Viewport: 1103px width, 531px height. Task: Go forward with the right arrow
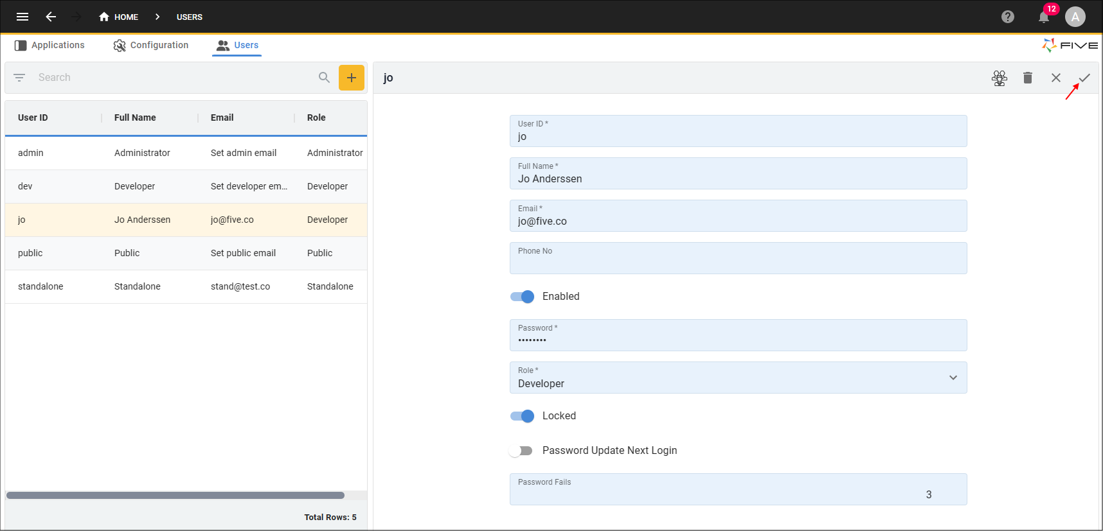click(76, 17)
